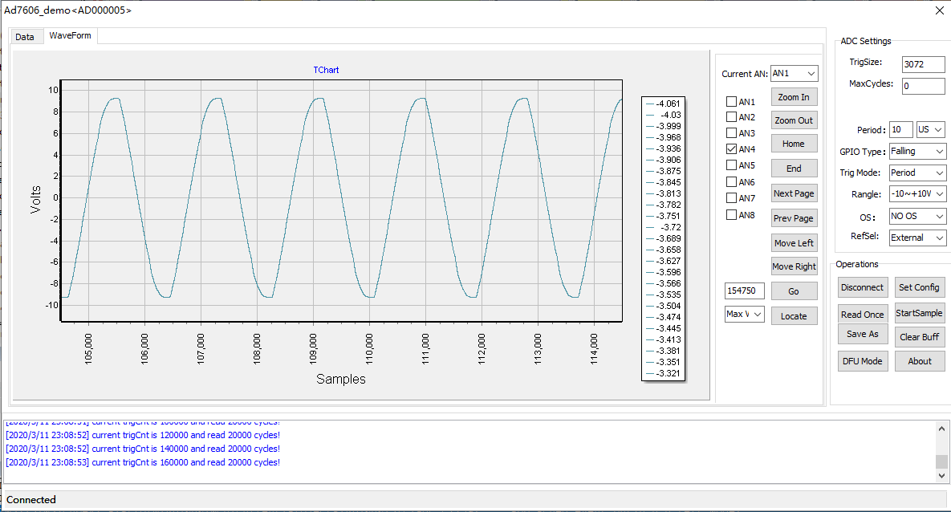Screen dimensions: 951x512
Task: Jump to End of waveform
Action: click(794, 169)
